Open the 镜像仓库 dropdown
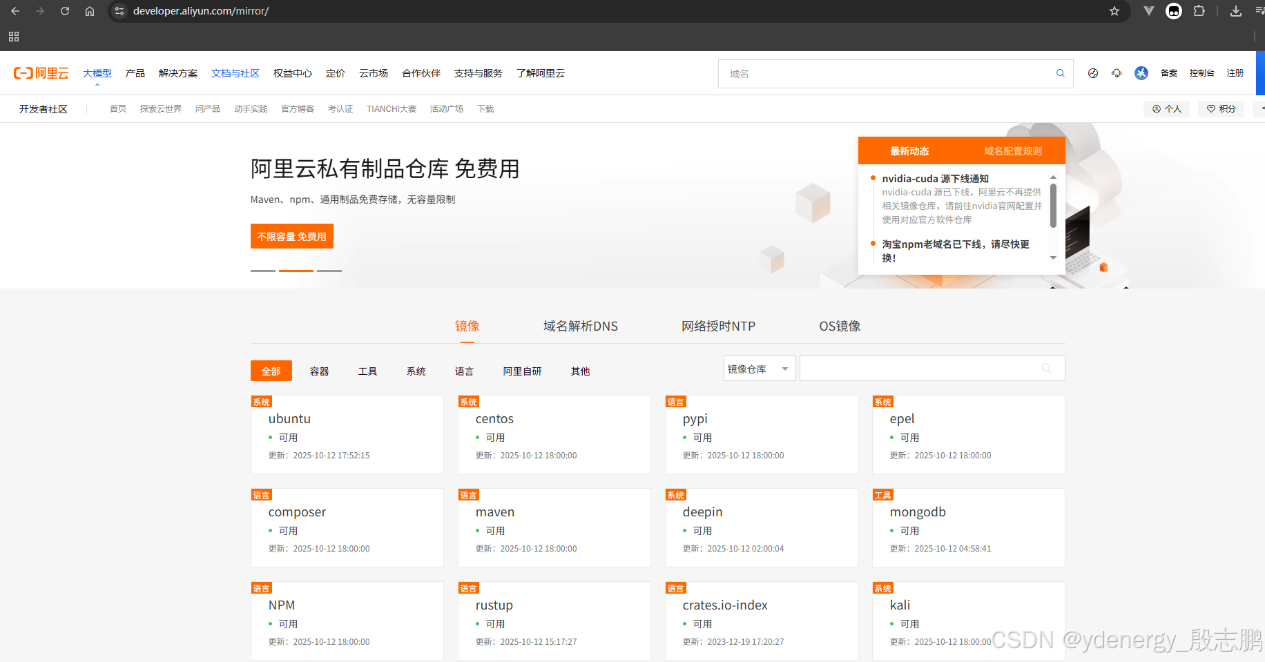This screenshot has width=1265, height=662. pyautogui.click(x=760, y=369)
